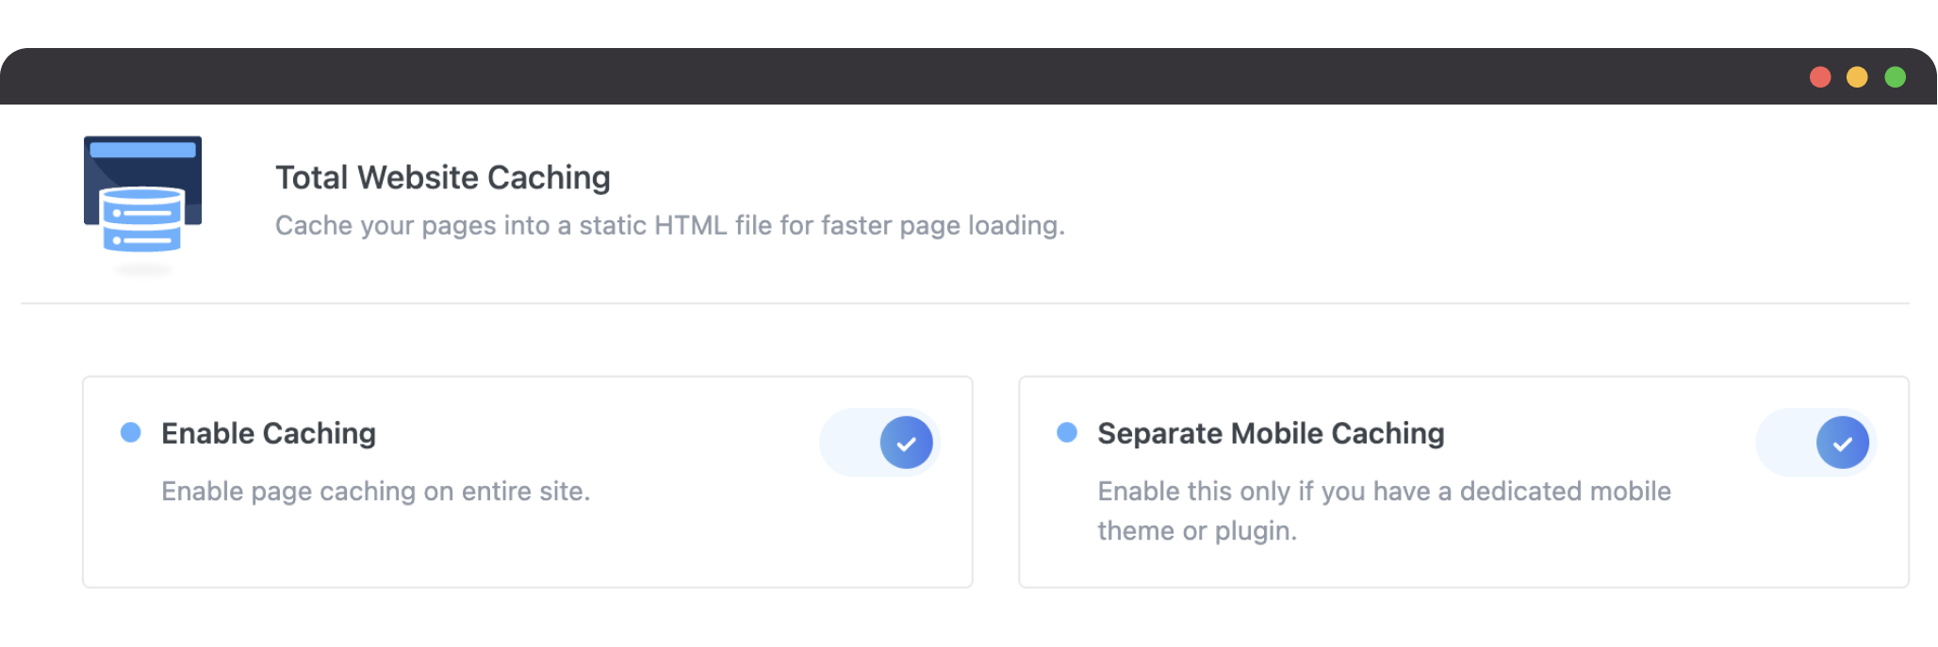1938x647 pixels.
Task: Click the blue dot beside Enable Caching
Action: click(131, 432)
